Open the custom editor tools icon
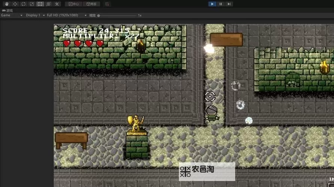 point(57,4)
